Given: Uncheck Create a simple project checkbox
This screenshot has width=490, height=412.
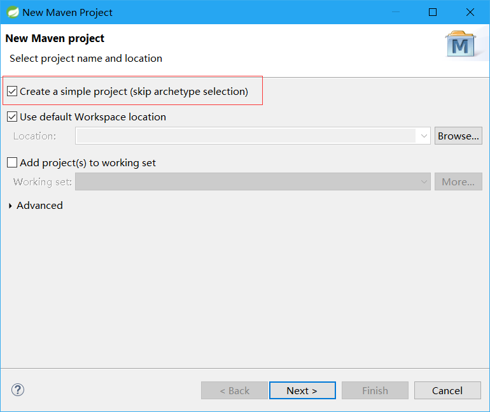Looking at the screenshot, I should tap(12, 91).
